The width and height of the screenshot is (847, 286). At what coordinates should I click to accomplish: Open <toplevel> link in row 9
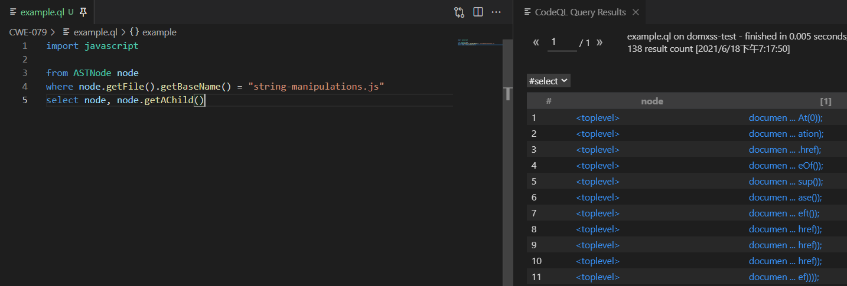(598, 245)
